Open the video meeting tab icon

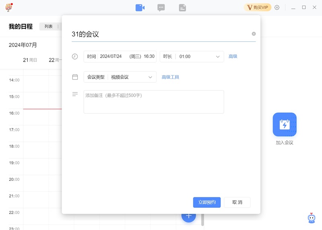click(x=140, y=8)
